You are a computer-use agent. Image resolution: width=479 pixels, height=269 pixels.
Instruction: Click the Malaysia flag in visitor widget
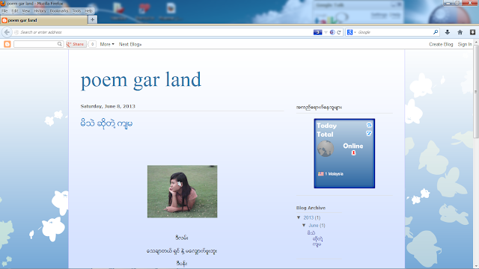pos(320,174)
